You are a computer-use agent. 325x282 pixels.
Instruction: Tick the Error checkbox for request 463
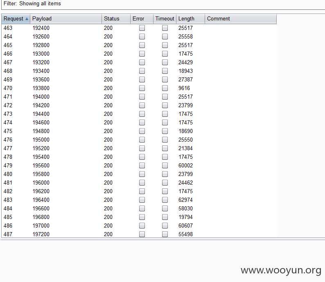142,28
